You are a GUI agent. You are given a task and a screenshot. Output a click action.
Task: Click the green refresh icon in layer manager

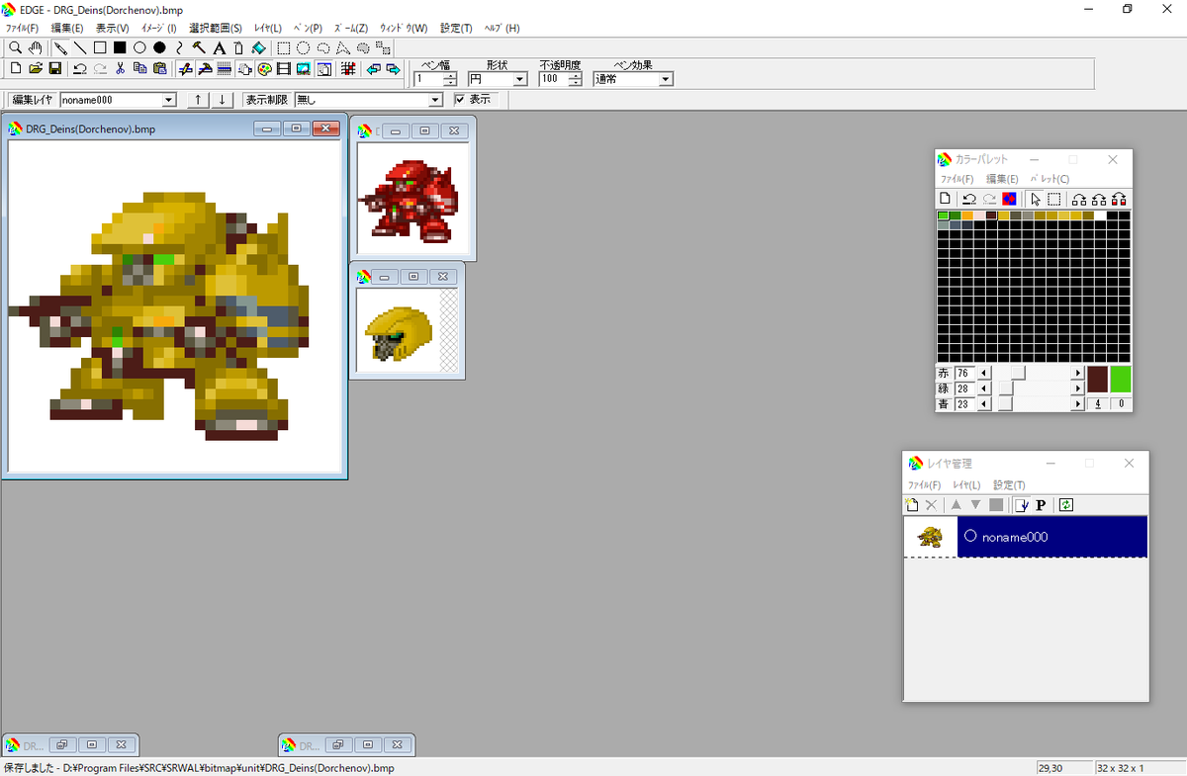point(1066,505)
